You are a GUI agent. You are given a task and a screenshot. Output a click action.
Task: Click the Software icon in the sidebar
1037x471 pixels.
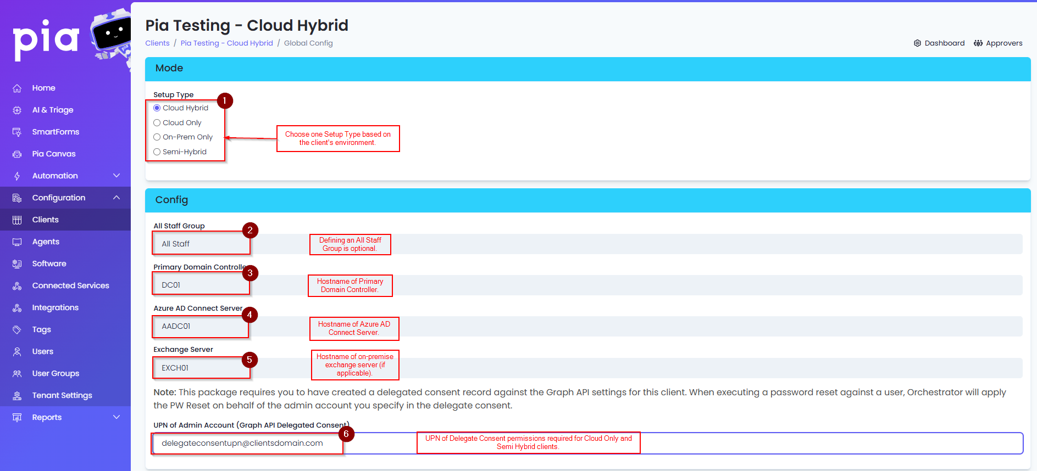point(17,263)
